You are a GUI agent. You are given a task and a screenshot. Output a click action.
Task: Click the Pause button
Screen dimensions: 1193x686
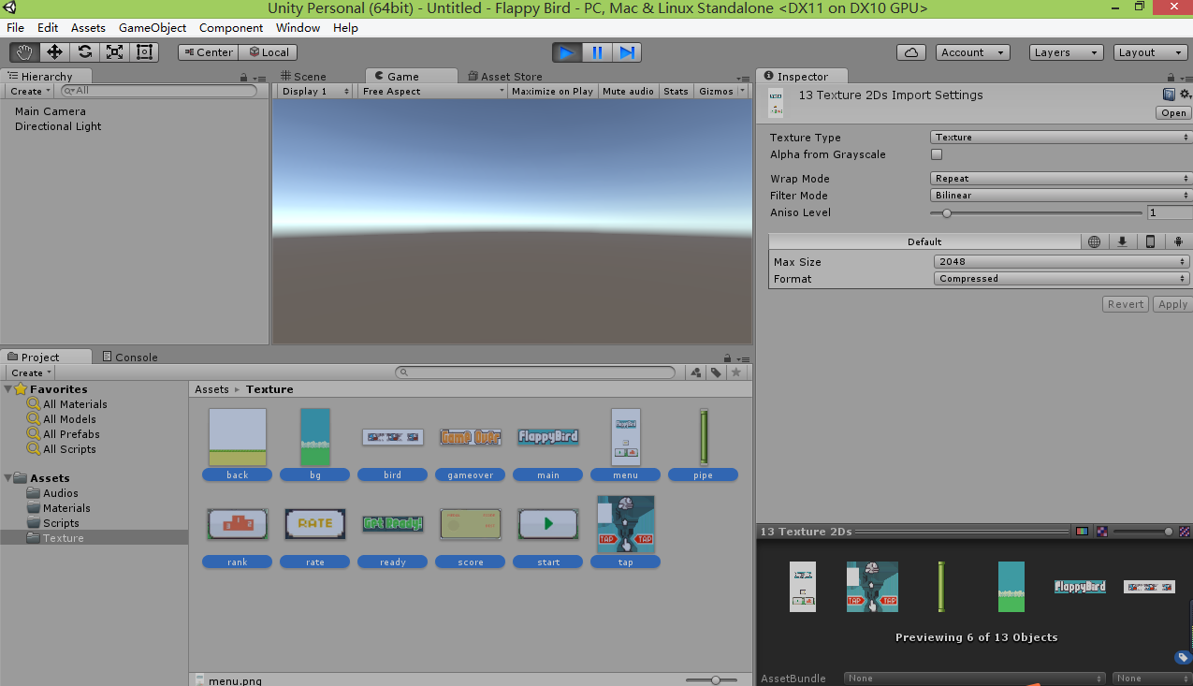click(597, 52)
